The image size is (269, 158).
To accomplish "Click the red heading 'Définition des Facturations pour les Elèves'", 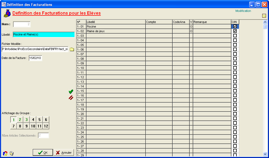I will point(57,13).
